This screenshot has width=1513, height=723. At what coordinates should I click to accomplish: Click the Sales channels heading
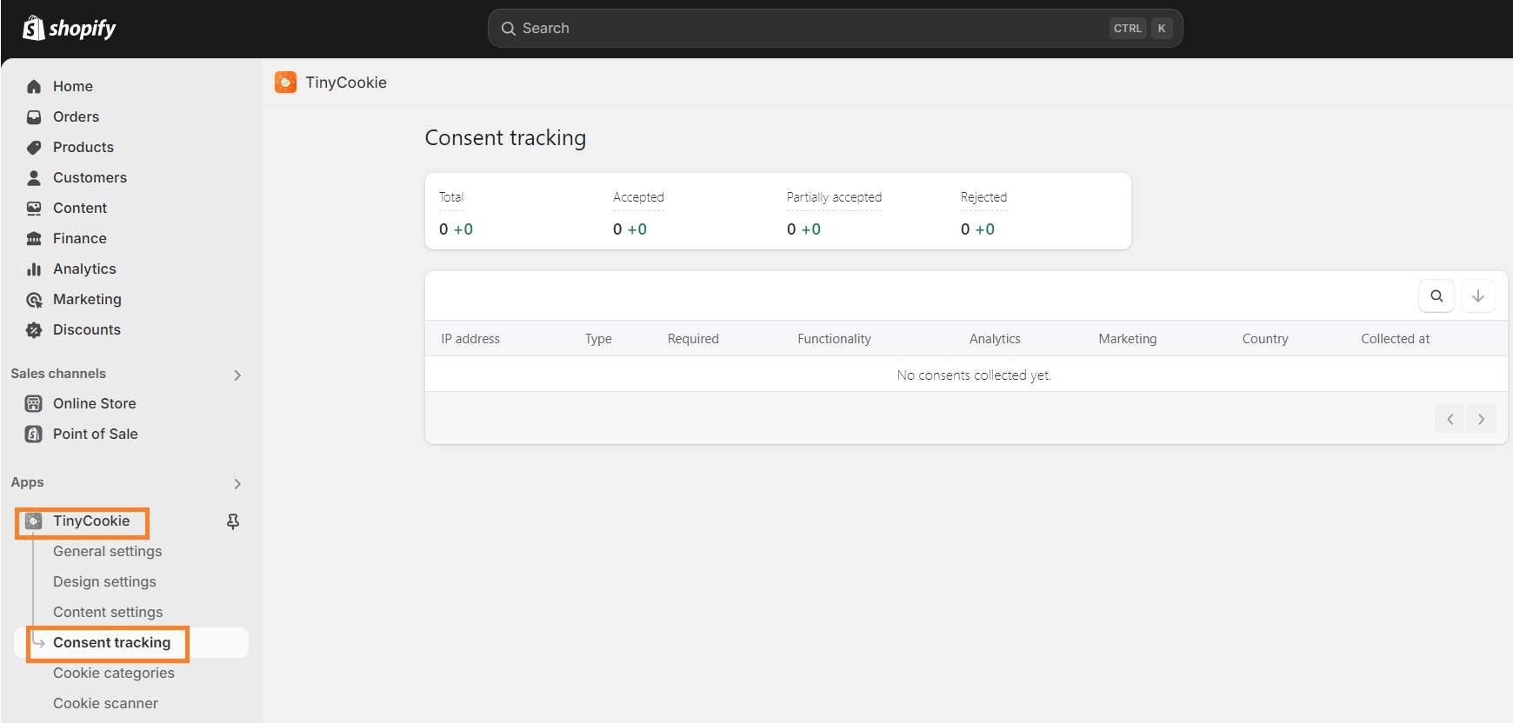[58, 374]
